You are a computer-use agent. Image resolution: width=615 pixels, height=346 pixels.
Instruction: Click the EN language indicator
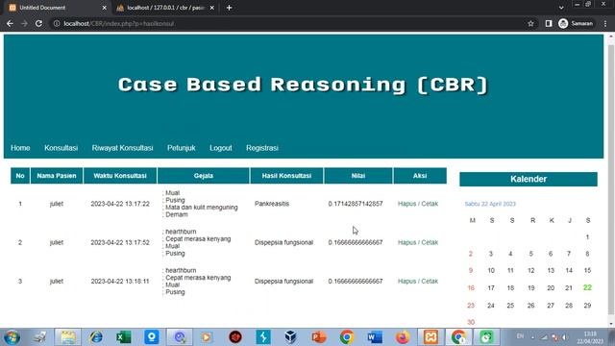click(x=520, y=336)
